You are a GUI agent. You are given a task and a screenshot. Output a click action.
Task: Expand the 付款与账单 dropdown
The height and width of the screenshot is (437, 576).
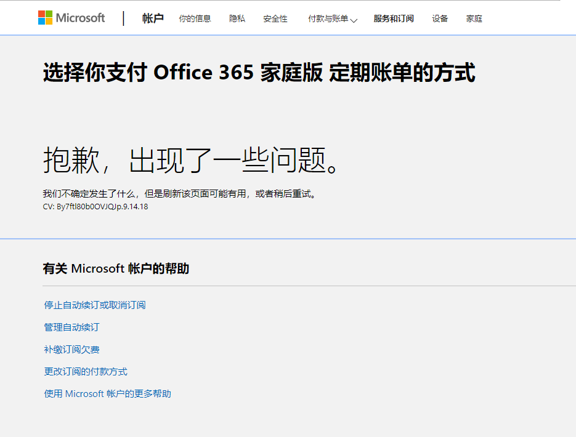click(333, 18)
